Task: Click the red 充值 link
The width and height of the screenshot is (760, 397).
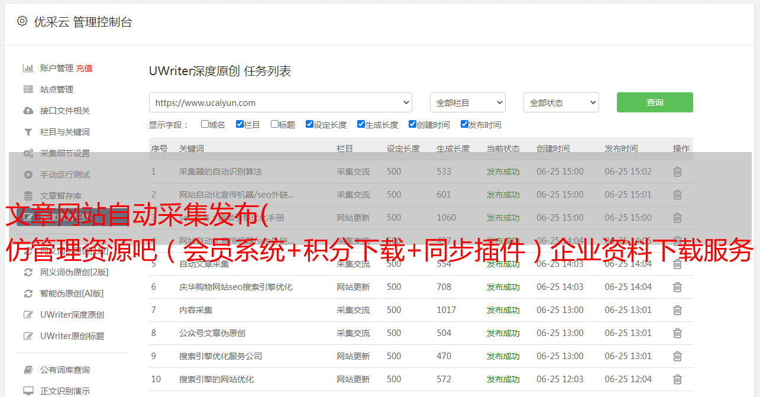Action: tap(84, 68)
